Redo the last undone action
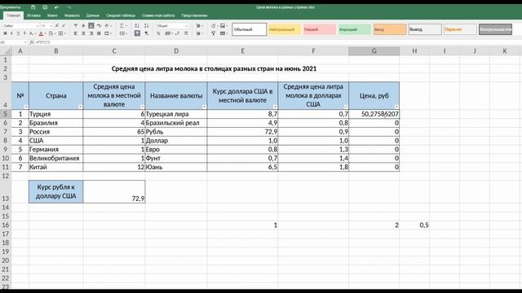Image resolution: width=522 pixels, height=293 pixels. (69, 7)
